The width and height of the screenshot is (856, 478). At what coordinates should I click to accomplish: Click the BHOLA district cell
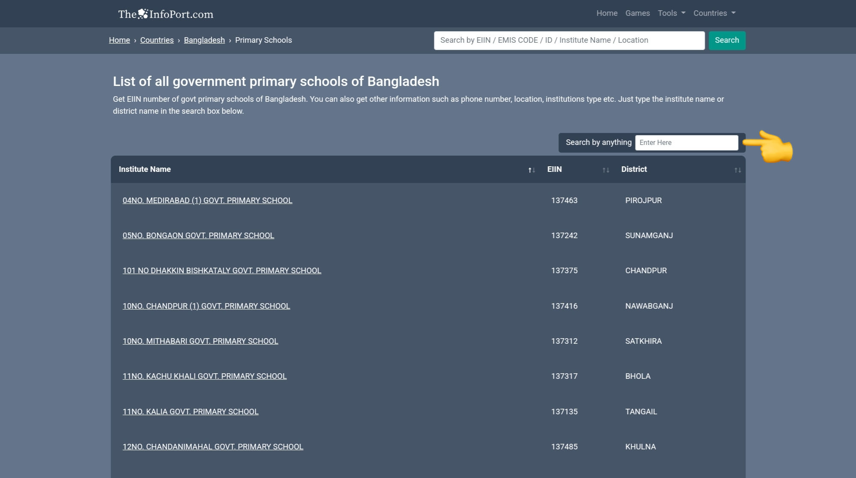(x=638, y=376)
